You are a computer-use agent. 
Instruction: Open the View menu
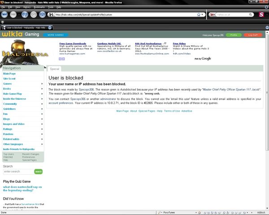(17, 7)
